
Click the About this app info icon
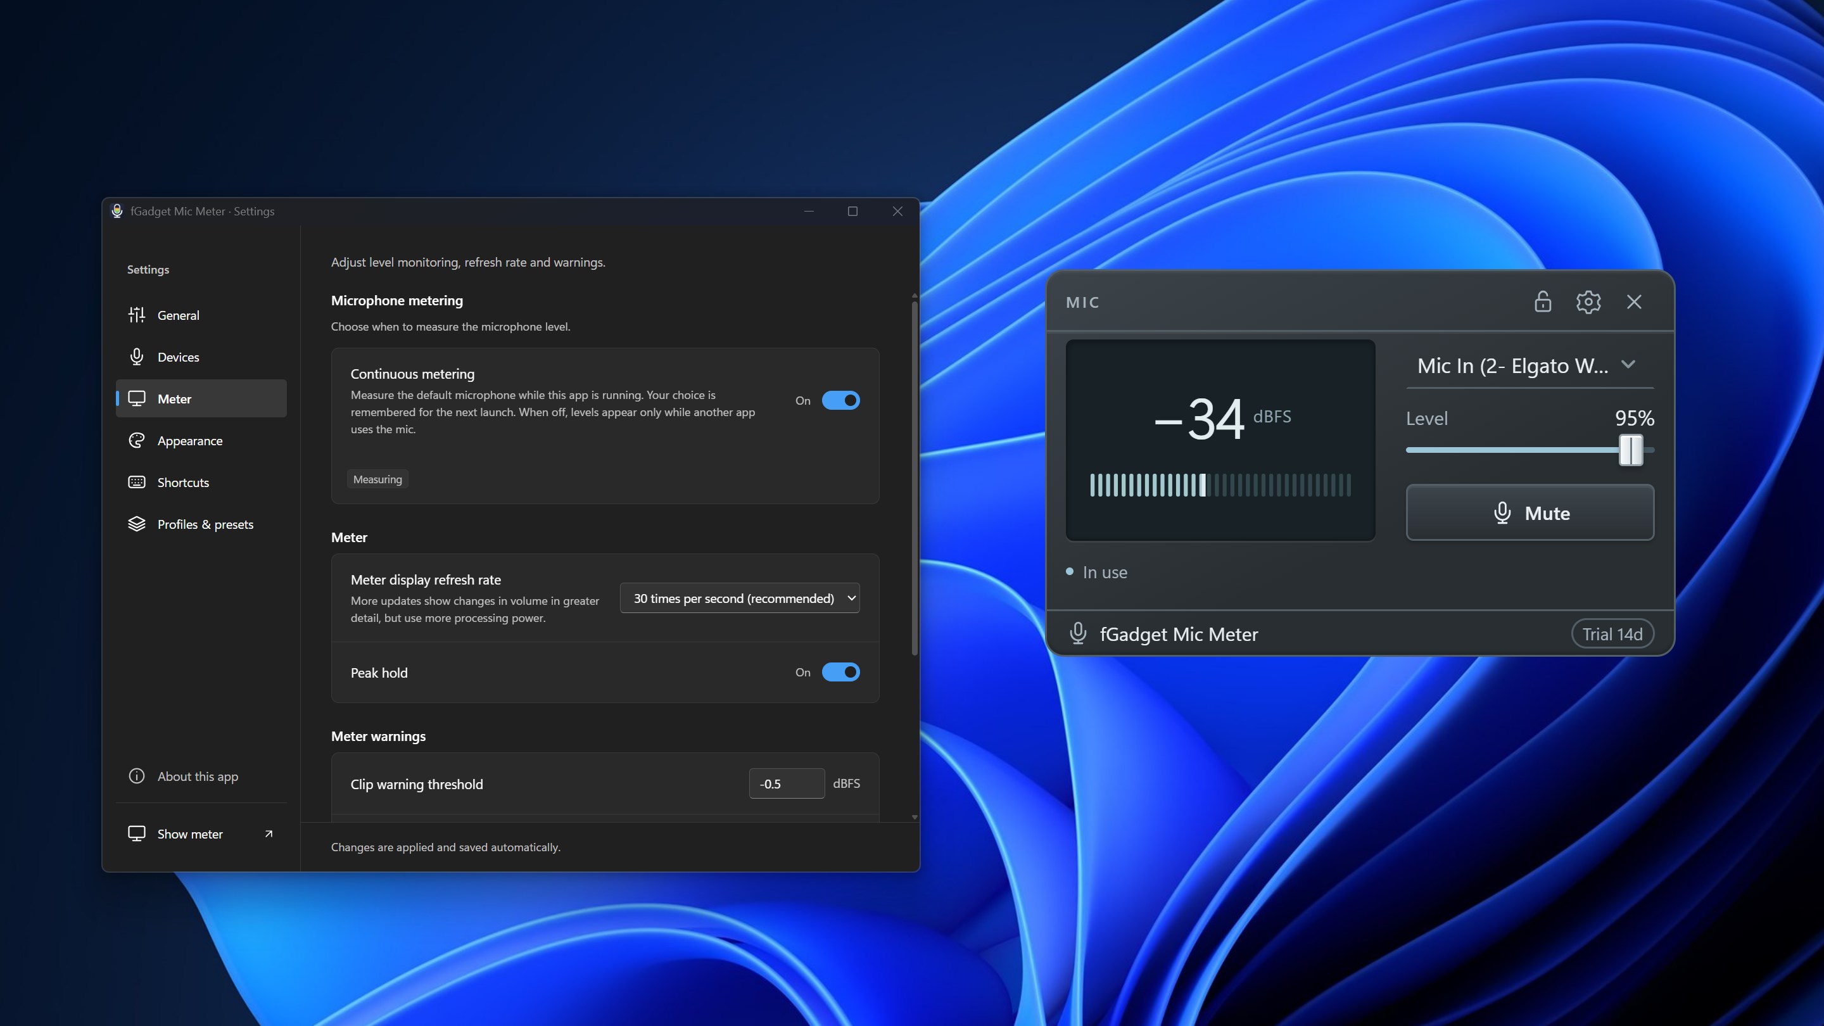[137, 776]
